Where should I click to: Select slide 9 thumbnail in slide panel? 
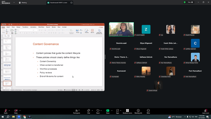coord(7,77)
